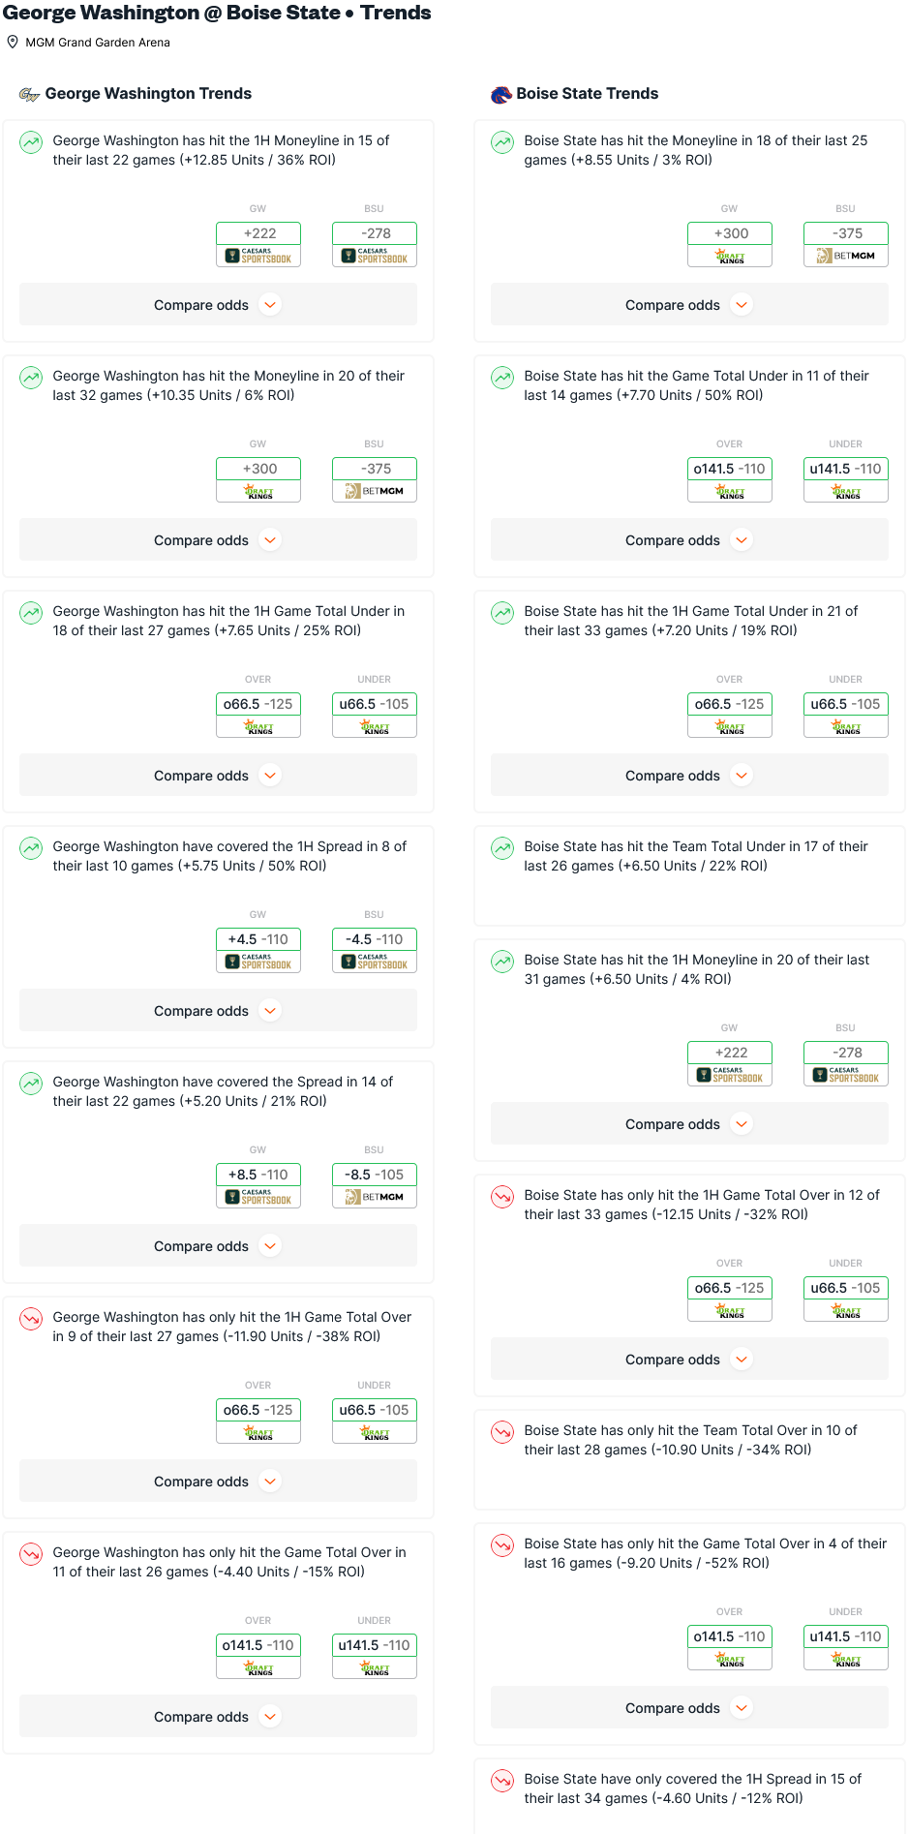The image size is (909, 1834).
Task: Expand Compare odds for Boise State Game Total Over
Action: [689, 1708]
